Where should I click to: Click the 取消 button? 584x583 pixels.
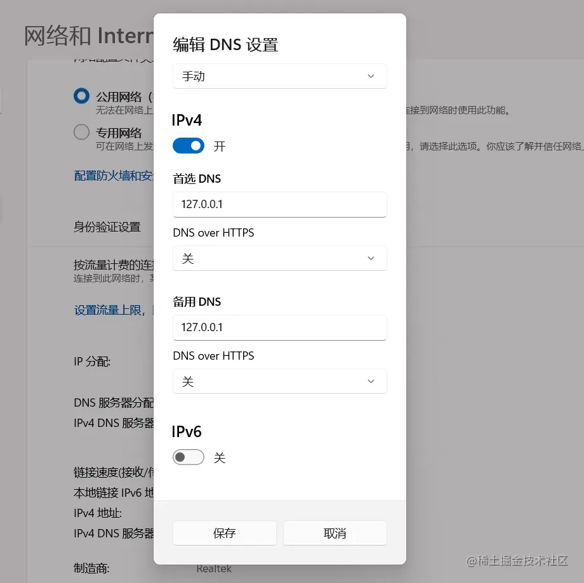point(335,533)
